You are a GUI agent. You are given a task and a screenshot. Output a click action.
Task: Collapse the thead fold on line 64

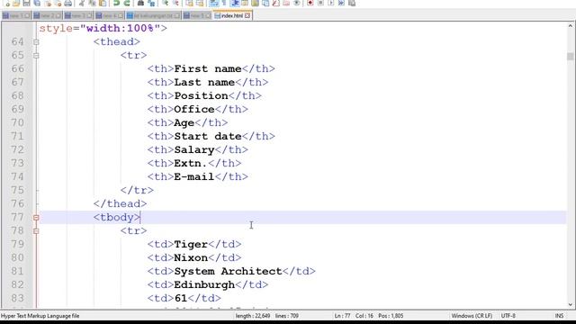coord(36,42)
